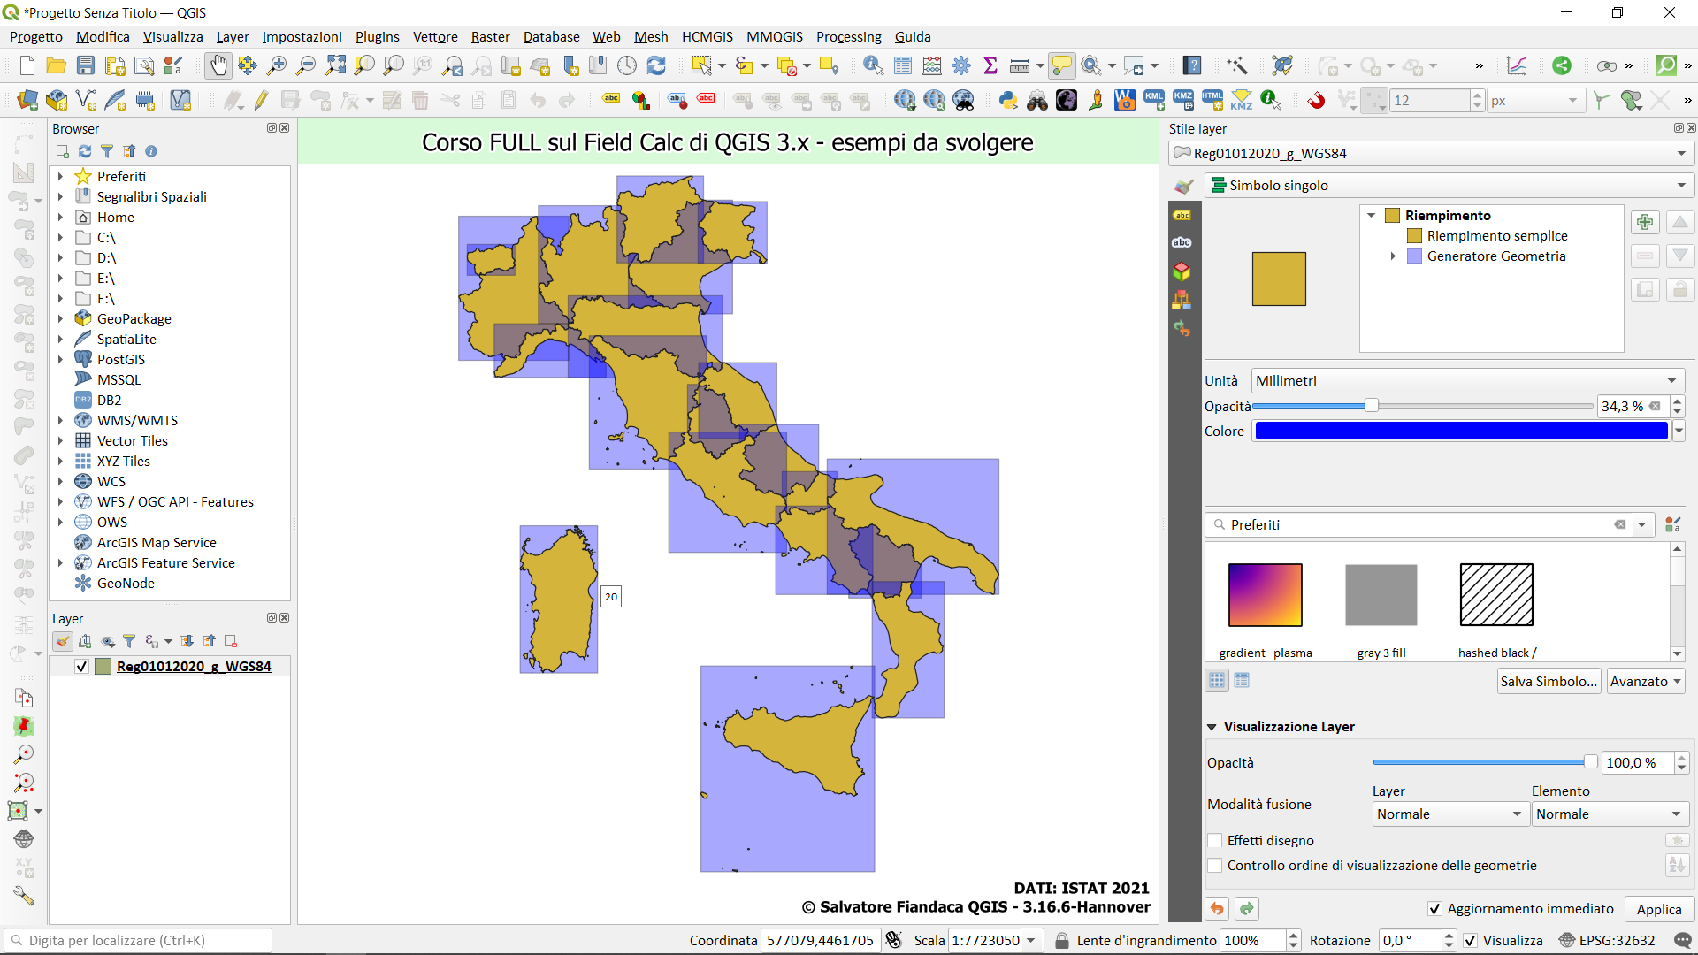
Task: Select the gradient plasma symbol thumbnail
Action: (x=1265, y=594)
